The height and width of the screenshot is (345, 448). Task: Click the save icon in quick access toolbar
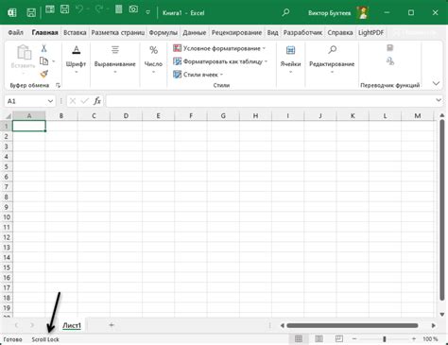pyautogui.click(x=31, y=12)
